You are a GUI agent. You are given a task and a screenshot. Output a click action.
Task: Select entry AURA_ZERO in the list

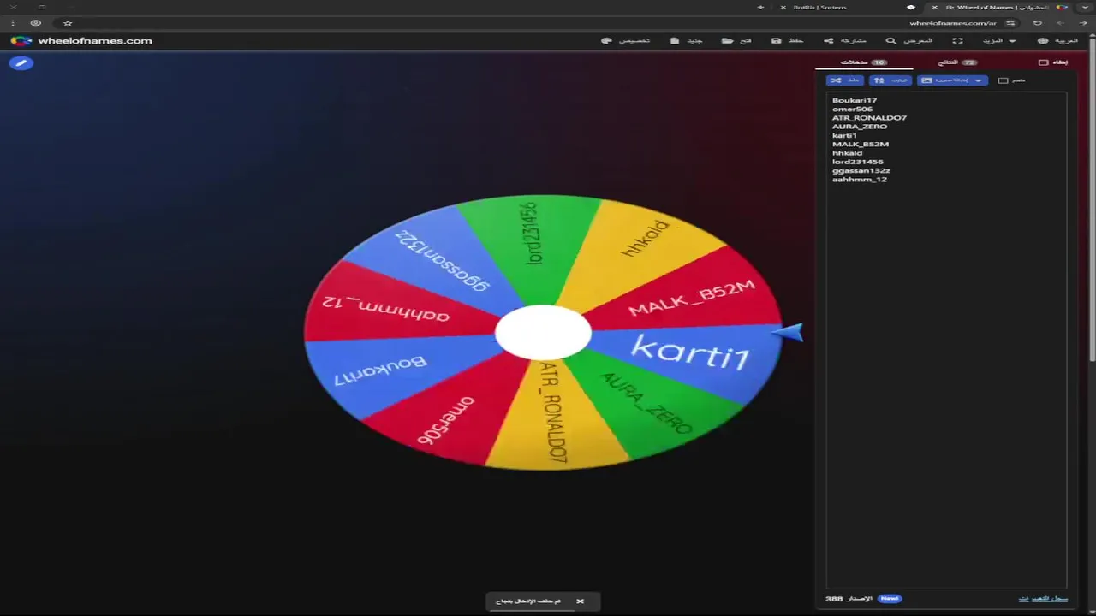pos(860,127)
